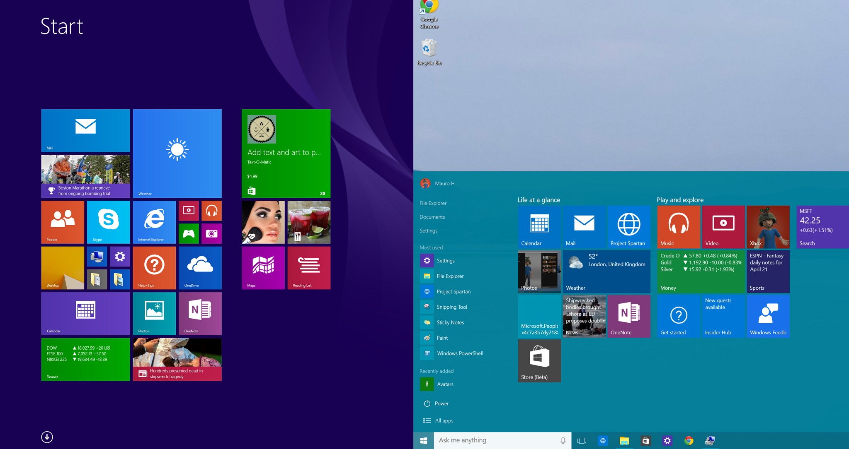
Task: Open the OneDrive tile
Action: tap(200, 268)
